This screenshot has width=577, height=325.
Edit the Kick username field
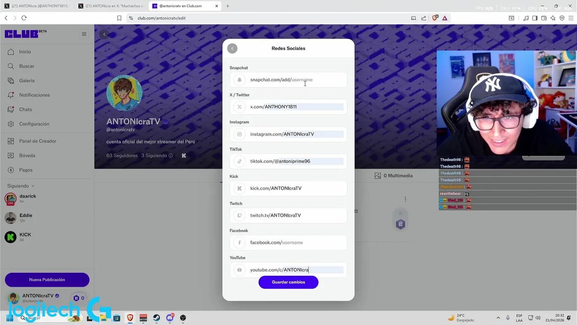[288, 188]
